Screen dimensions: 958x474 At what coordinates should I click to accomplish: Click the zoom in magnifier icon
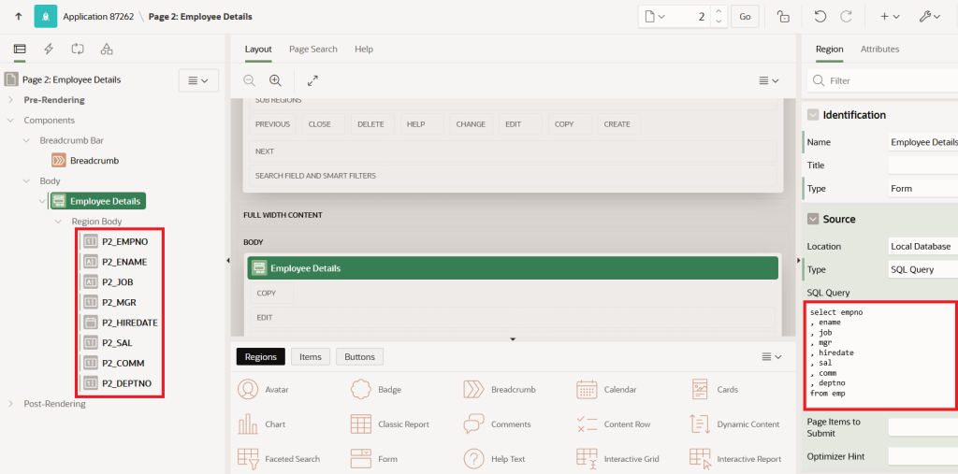pyautogui.click(x=276, y=80)
